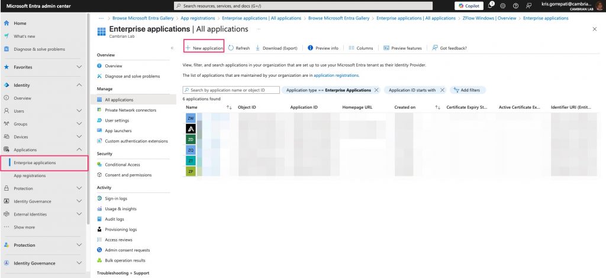The height and width of the screenshot is (278, 606).
Task: Collapse the Identity section
Action: coord(79,85)
